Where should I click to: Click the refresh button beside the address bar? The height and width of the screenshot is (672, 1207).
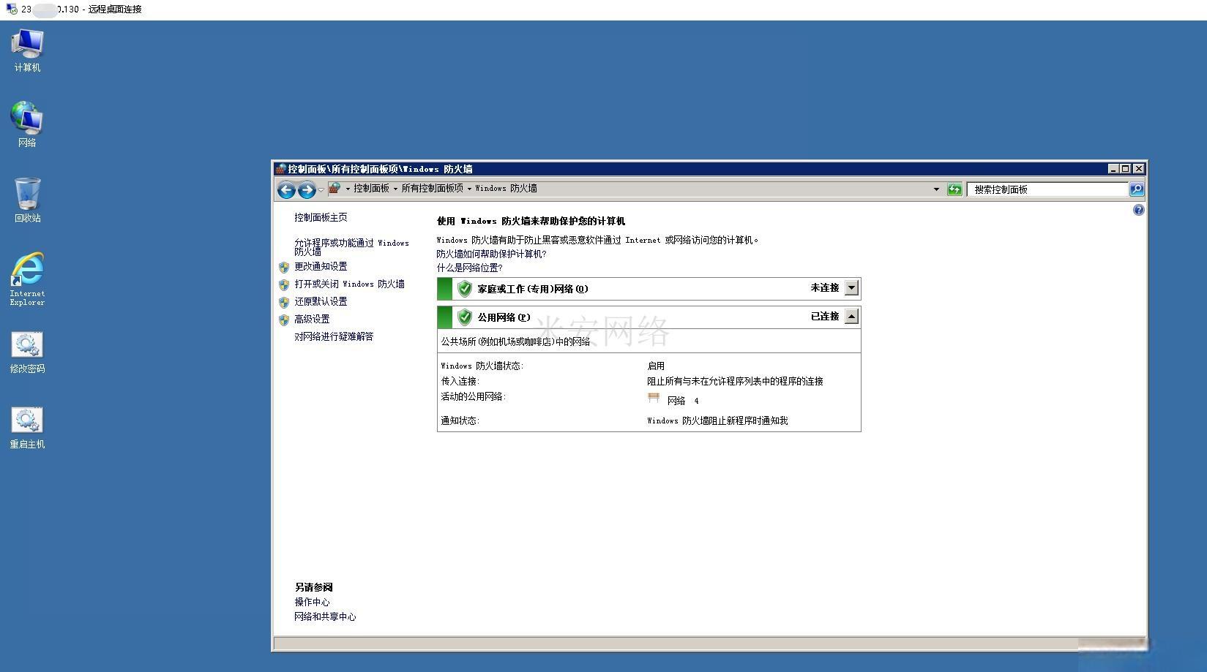coord(954,189)
